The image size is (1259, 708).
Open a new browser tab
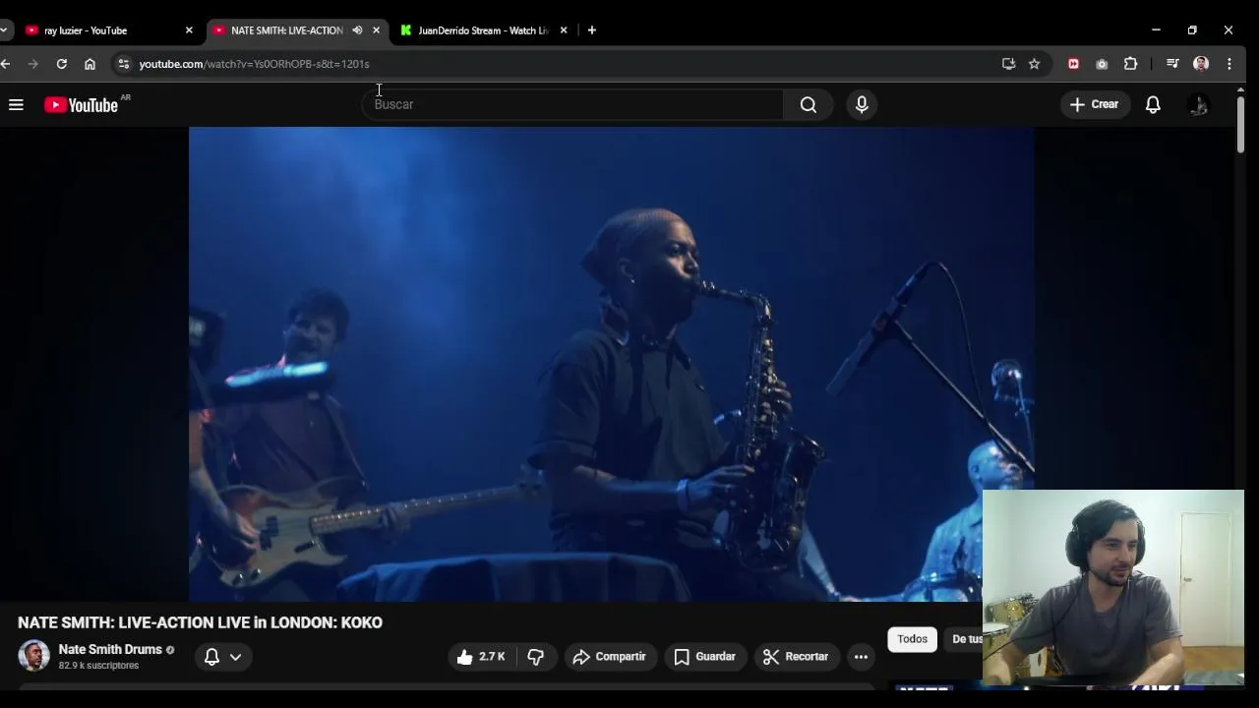(x=591, y=30)
